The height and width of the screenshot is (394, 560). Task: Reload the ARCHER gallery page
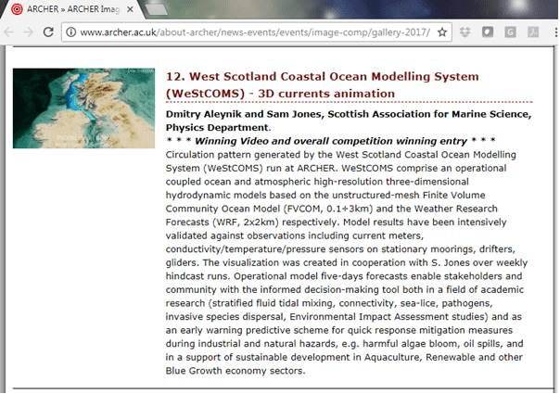[50, 32]
